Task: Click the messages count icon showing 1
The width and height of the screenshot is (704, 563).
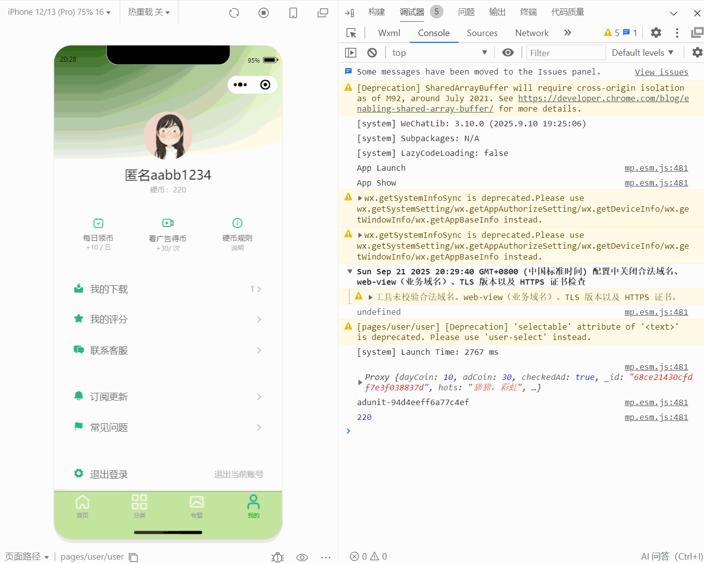Action: coord(630,33)
